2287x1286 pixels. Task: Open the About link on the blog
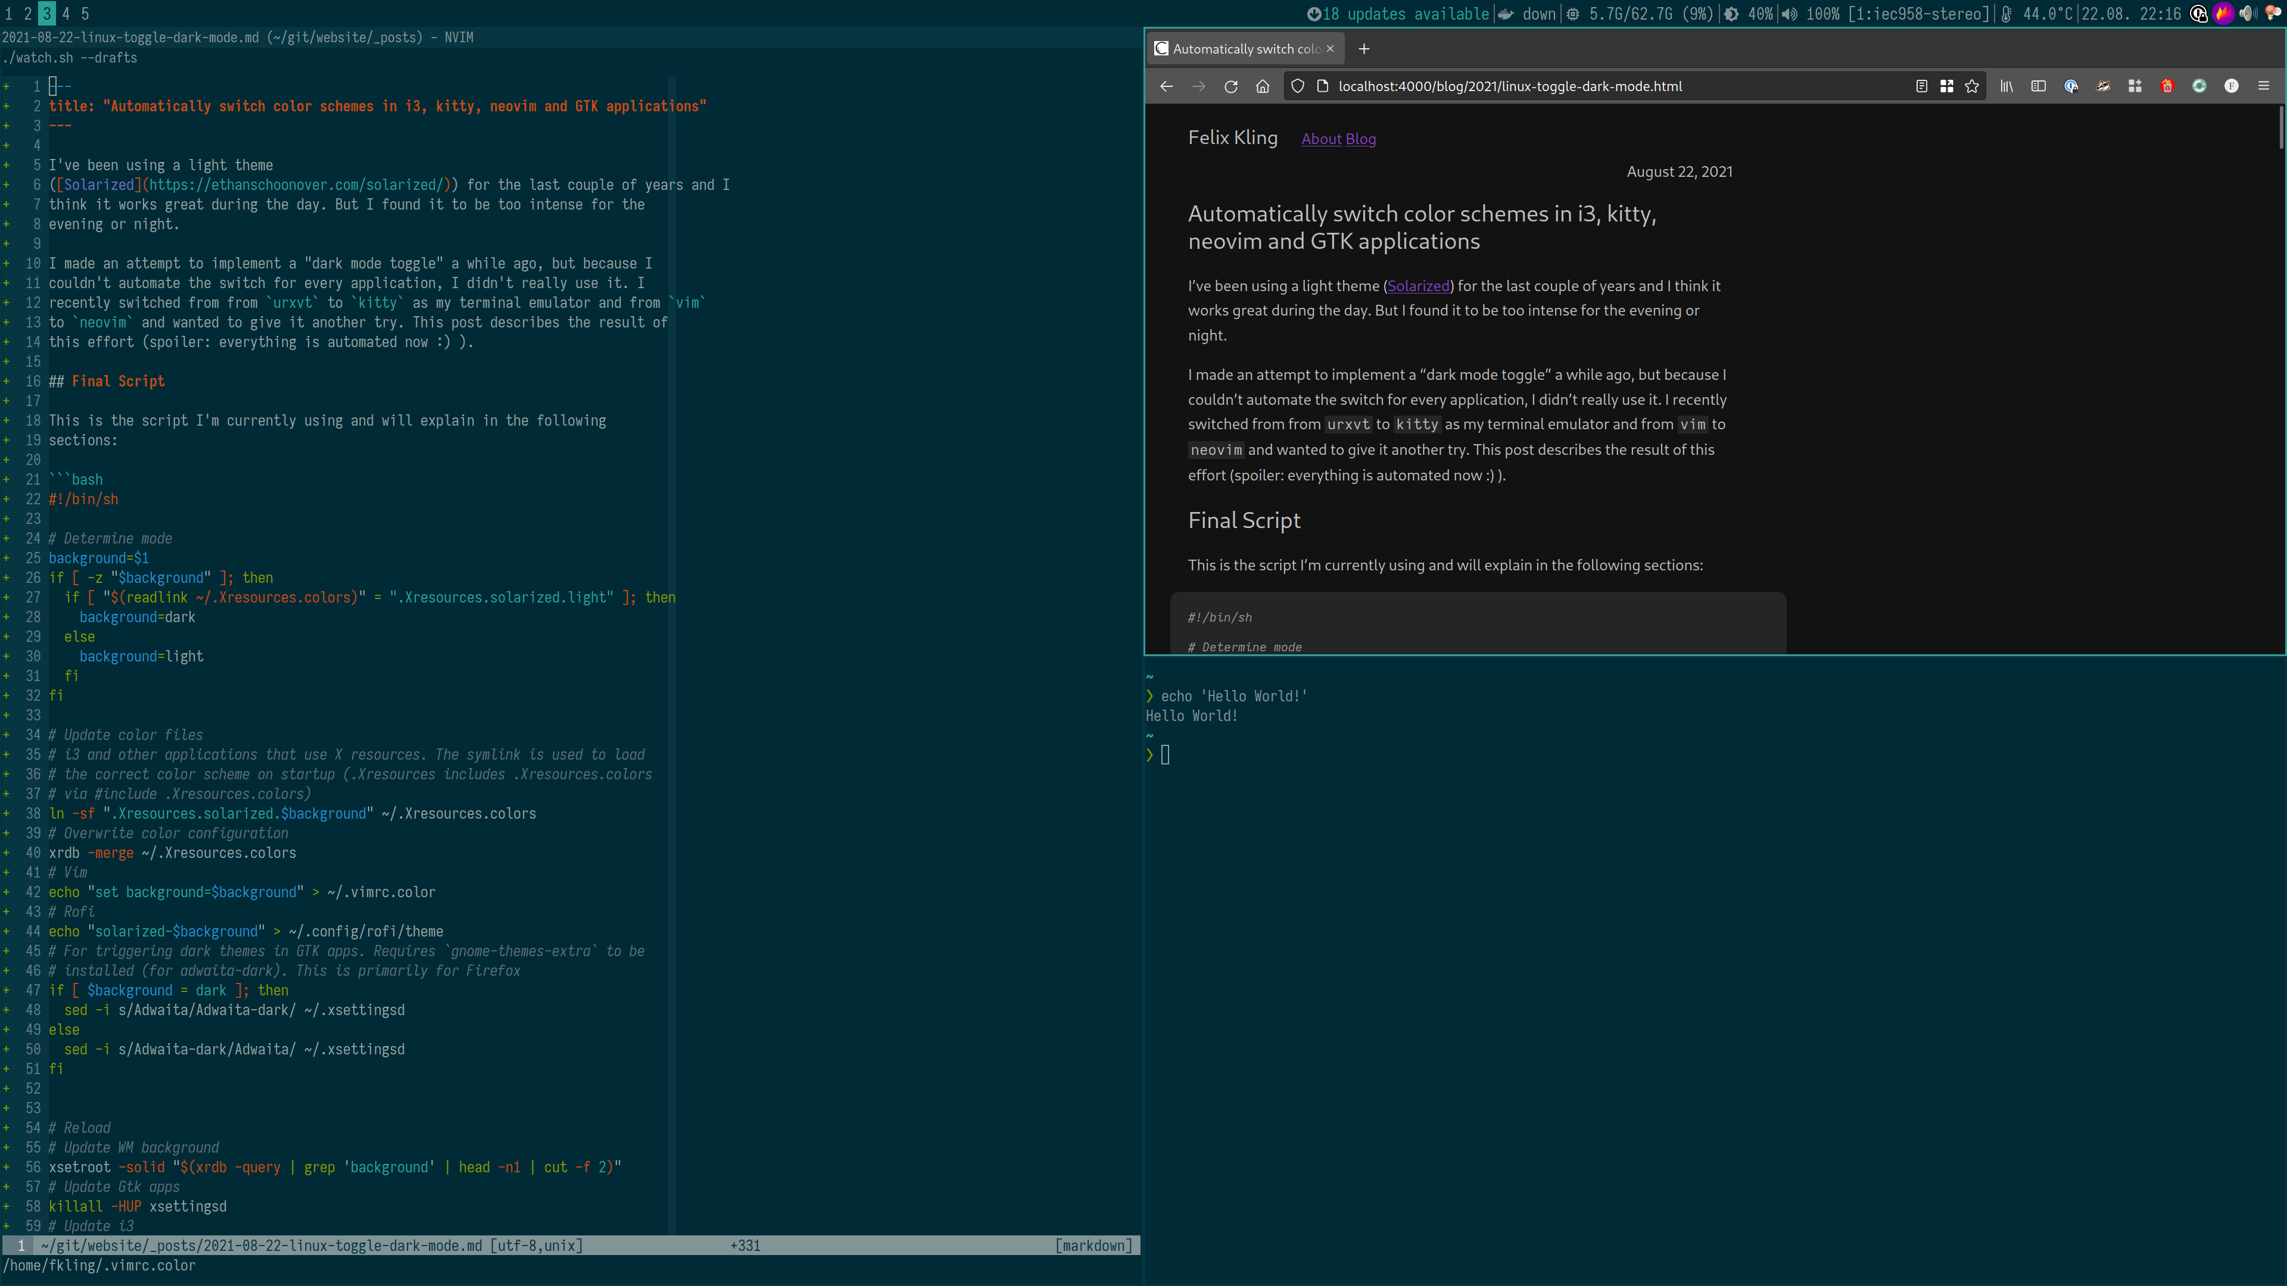(1321, 139)
